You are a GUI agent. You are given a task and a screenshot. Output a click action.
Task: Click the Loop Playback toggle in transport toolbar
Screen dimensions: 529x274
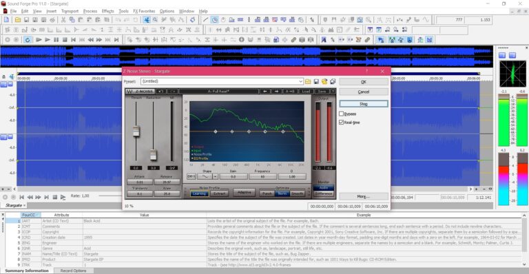pos(28,40)
